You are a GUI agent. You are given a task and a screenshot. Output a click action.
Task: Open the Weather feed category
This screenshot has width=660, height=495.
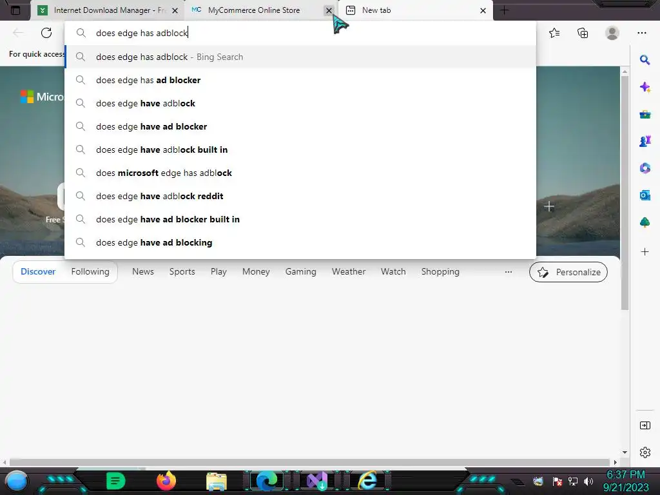point(349,271)
